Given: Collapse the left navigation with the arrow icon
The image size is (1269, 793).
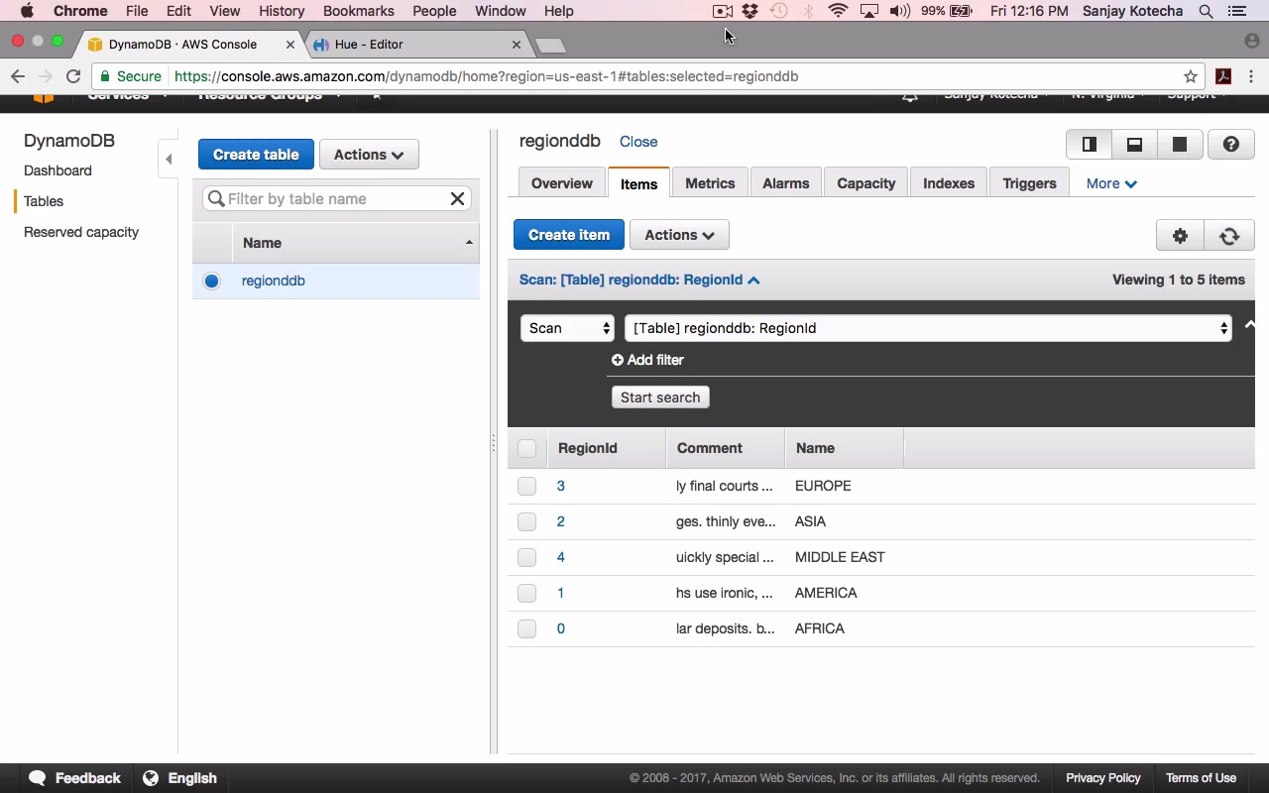Looking at the screenshot, I should click(x=169, y=159).
